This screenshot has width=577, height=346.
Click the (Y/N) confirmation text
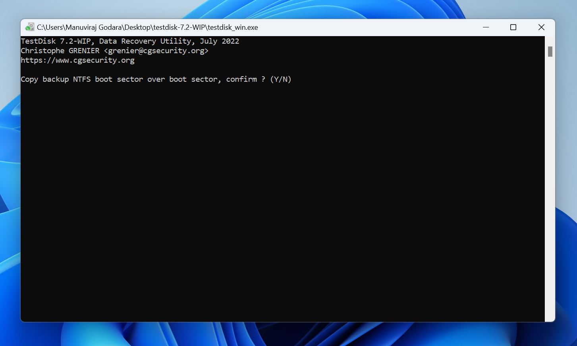281,79
